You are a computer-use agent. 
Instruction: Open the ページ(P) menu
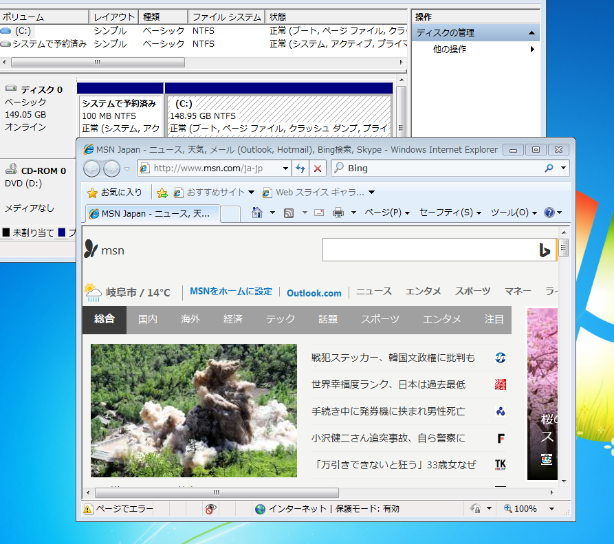point(387,213)
